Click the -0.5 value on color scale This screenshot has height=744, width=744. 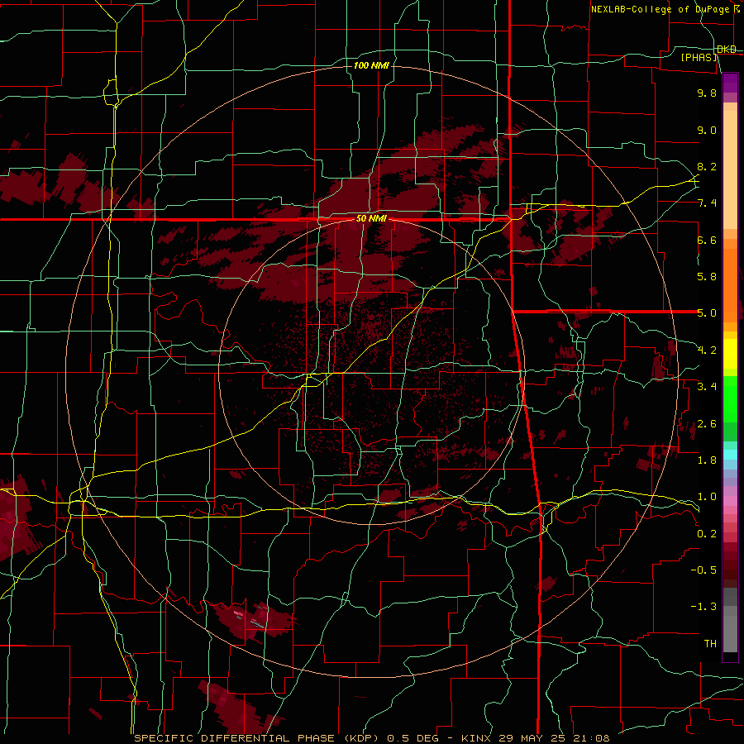703,570
